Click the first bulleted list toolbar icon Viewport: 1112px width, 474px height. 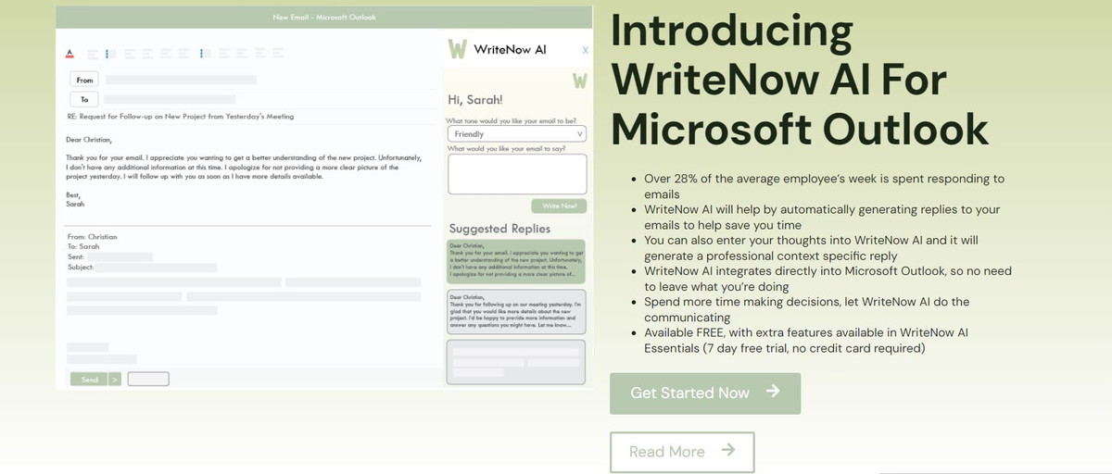[109, 54]
